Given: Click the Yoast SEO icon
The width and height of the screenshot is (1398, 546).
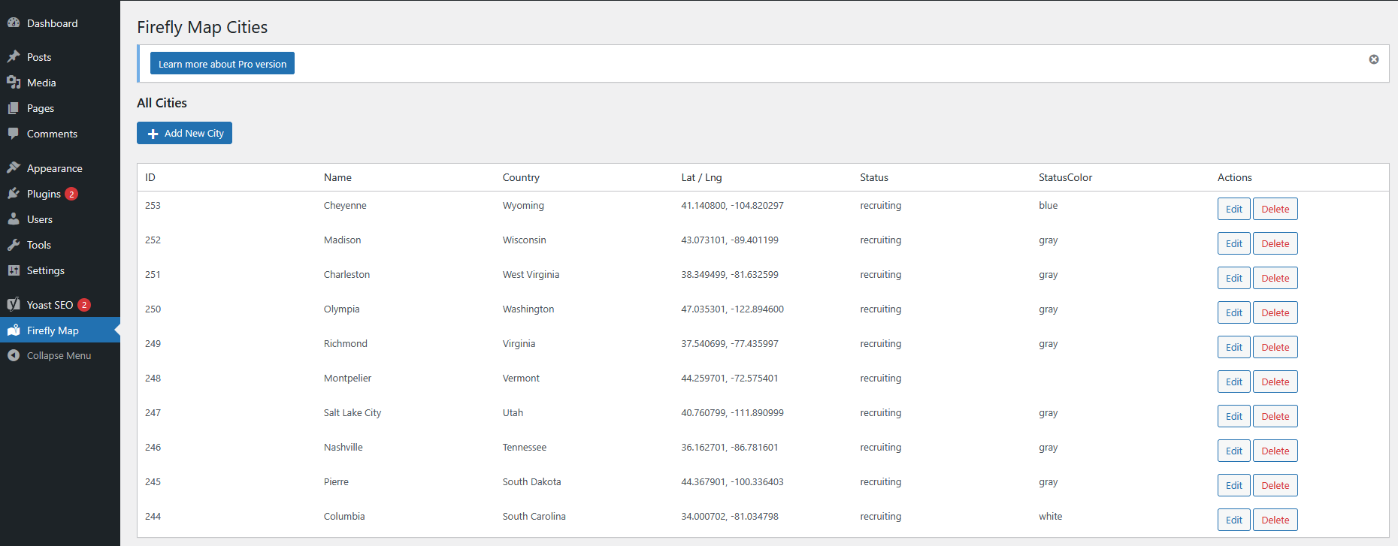Looking at the screenshot, I should [x=14, y=305].
